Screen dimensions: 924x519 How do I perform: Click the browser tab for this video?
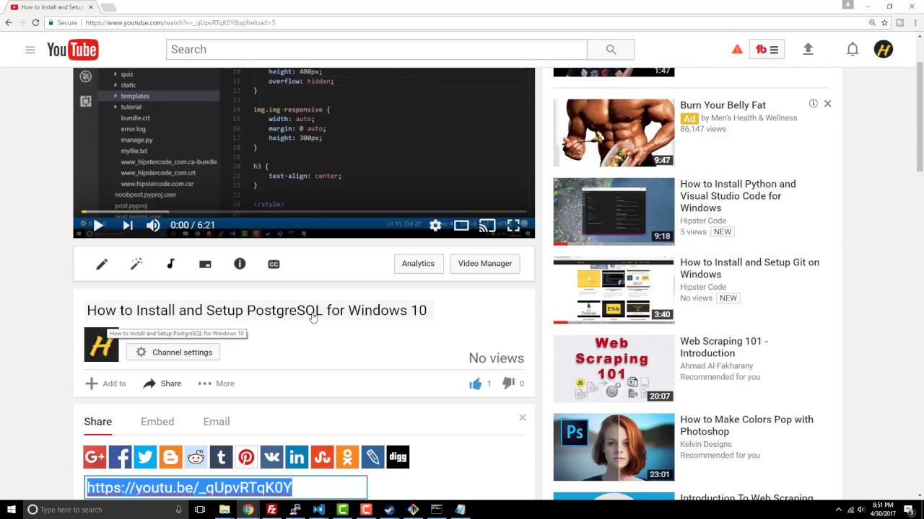click(x=52, y=7)
